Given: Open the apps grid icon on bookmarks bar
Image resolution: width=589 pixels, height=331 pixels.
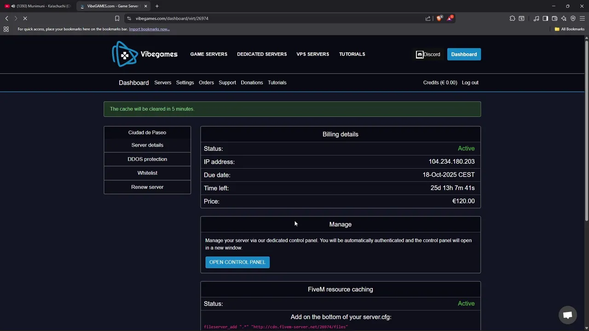Looking at the screenshot, I should 6,29.
